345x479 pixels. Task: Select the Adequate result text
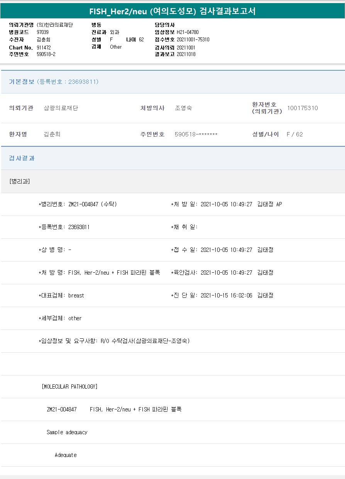tap(66, 455)
